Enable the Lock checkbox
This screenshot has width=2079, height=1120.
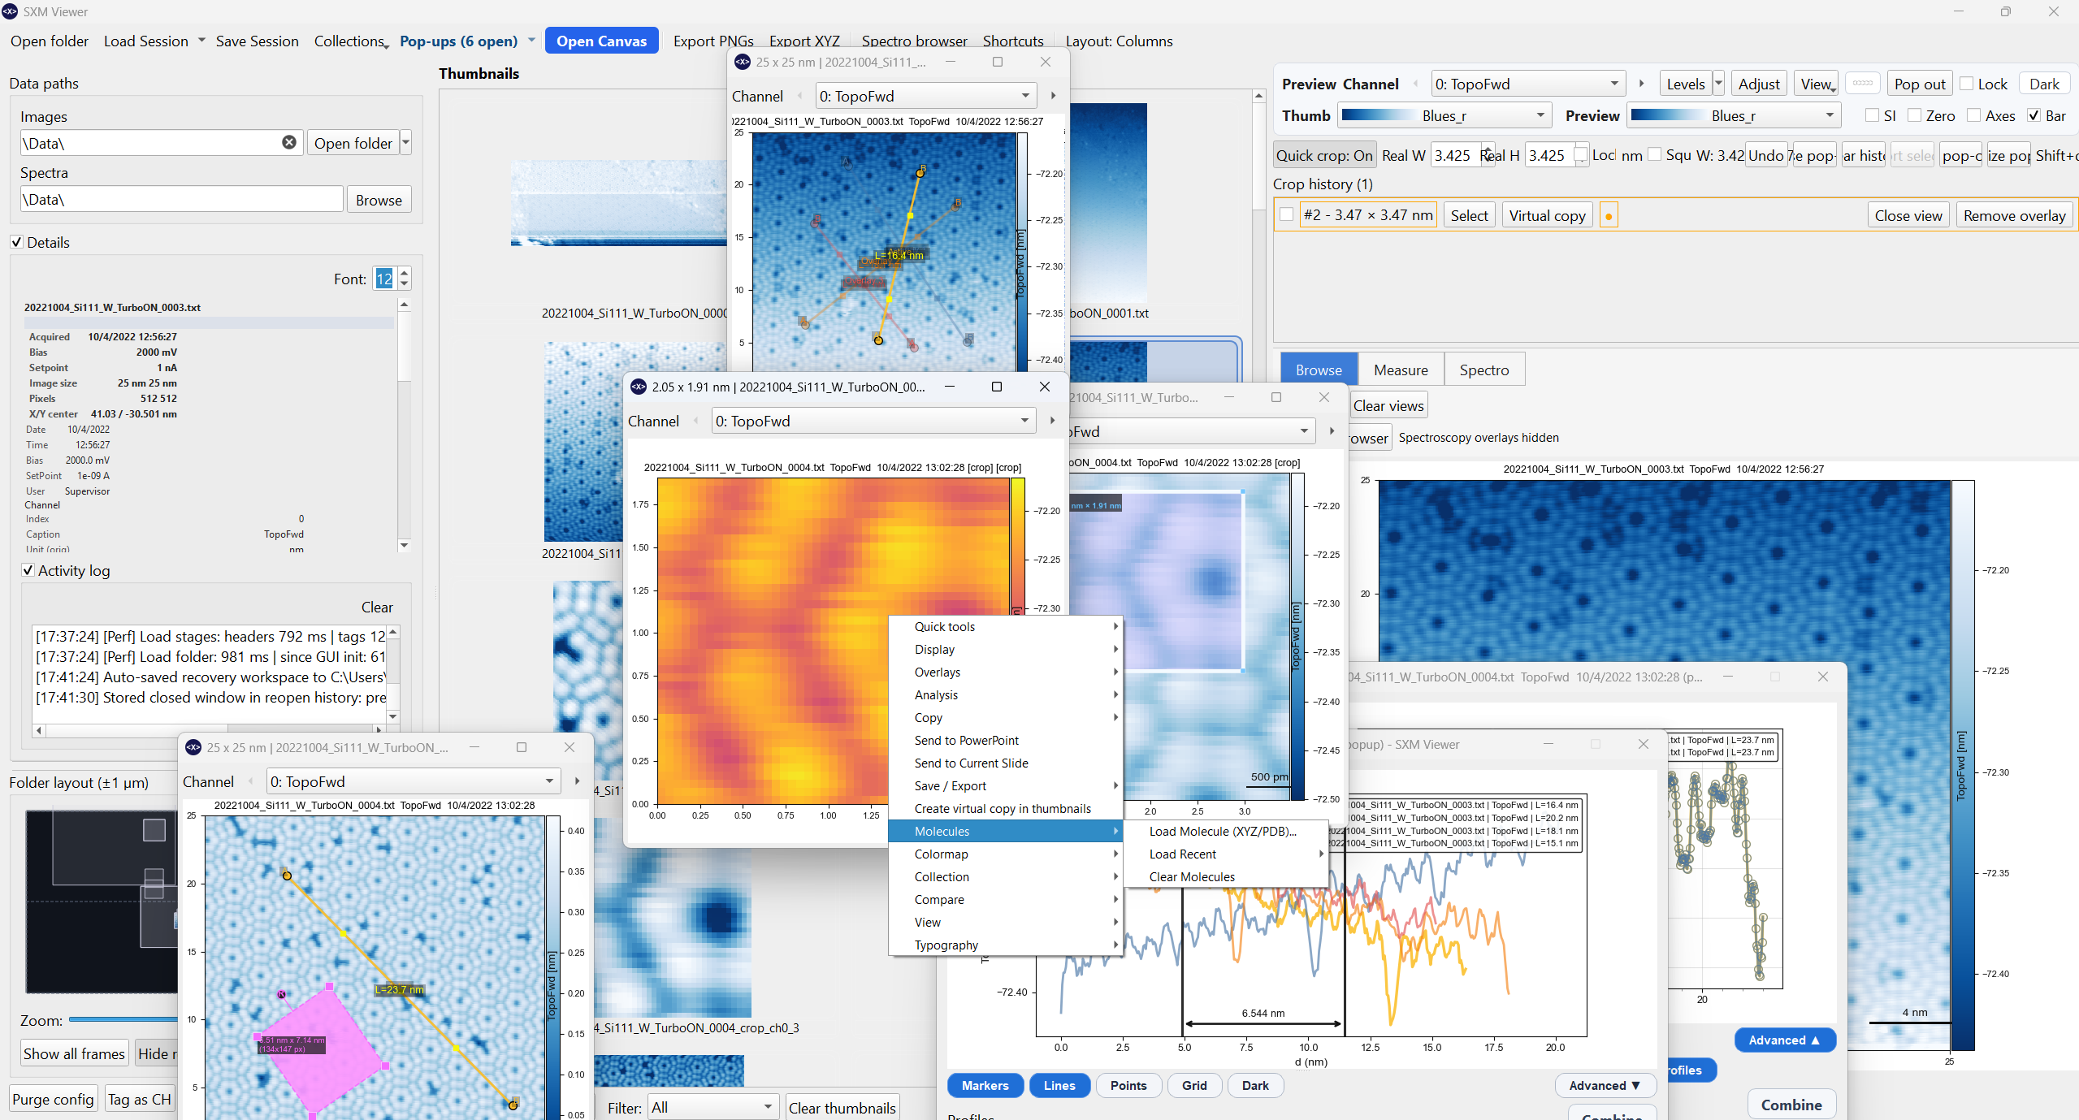(1967, 84)
